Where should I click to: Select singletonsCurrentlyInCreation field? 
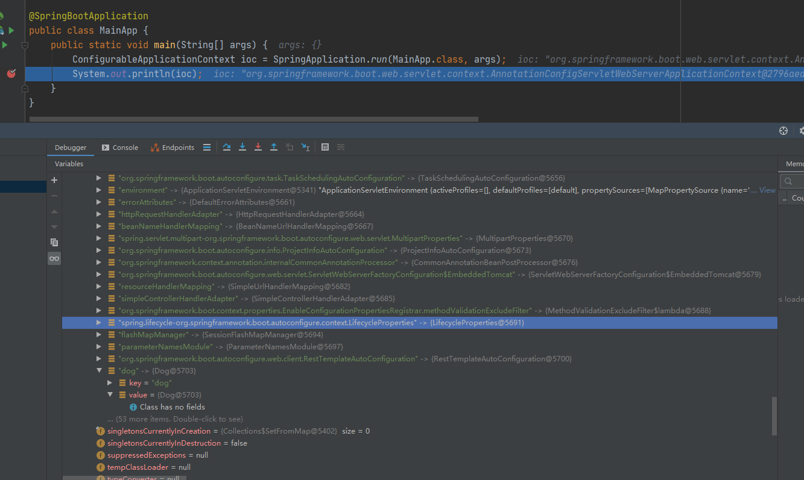[420, 431]
